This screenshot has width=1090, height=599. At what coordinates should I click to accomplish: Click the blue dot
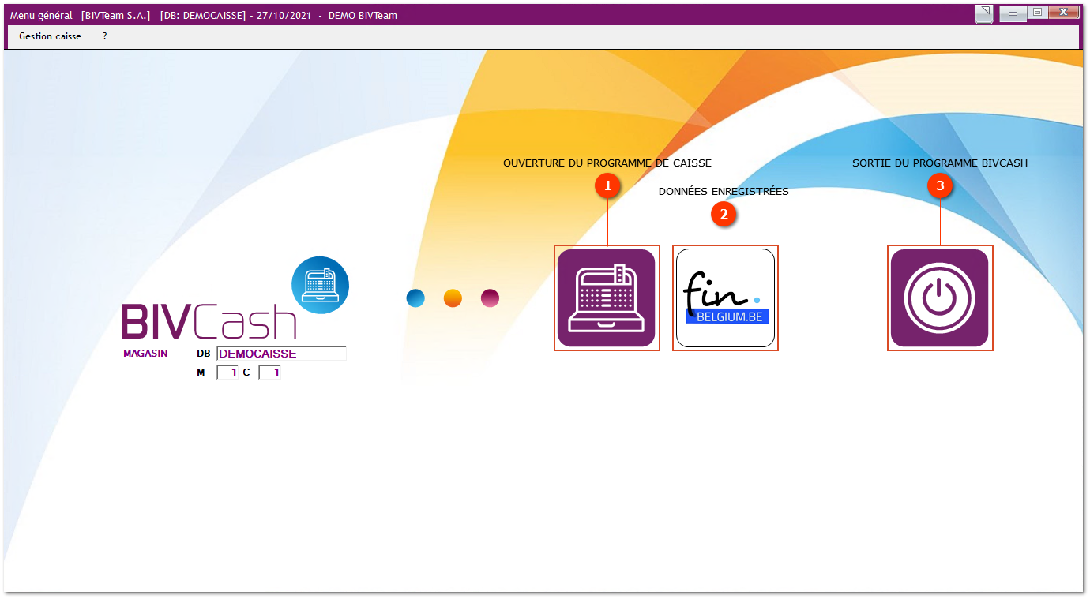click(x=415, y=298)
